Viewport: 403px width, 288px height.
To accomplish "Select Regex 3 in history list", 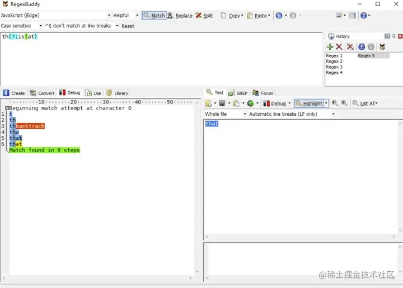I will tap(334, 67).
